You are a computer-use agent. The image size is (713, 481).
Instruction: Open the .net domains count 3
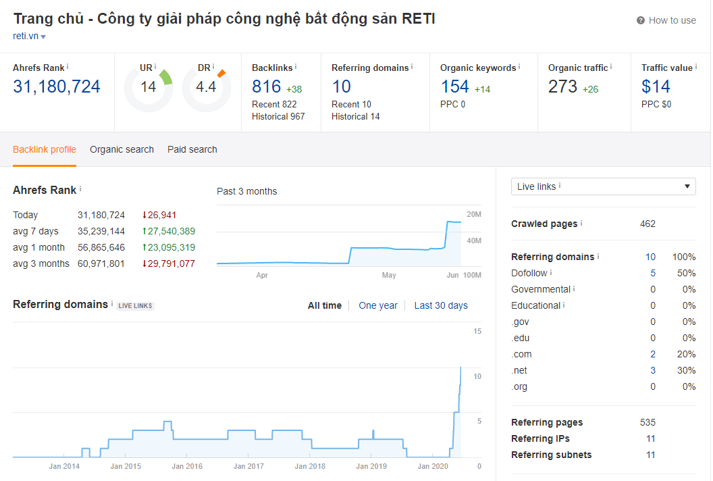click(653, 370)
